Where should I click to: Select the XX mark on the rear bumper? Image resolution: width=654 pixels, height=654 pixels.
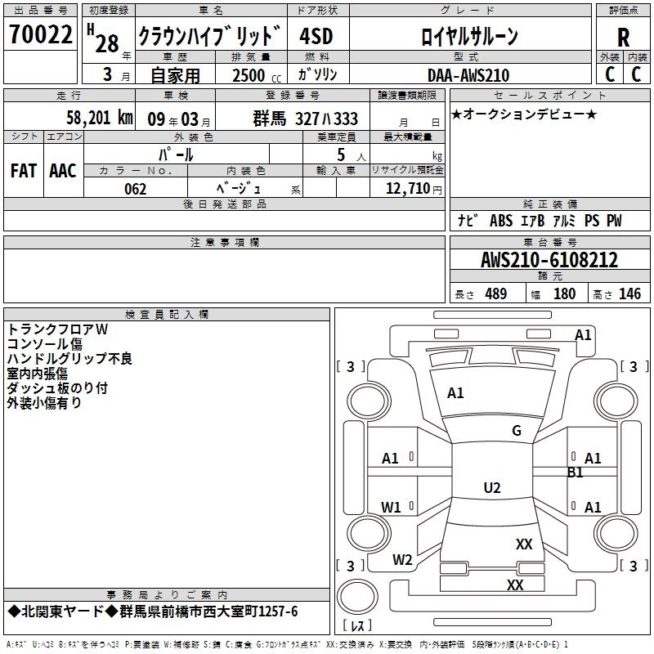click(515, 585)
